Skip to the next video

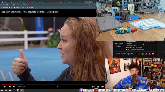point(10,87)
